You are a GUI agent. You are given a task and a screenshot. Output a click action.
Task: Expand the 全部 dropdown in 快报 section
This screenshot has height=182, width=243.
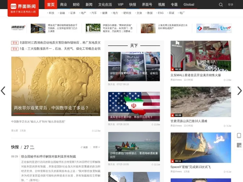(96, 147)
